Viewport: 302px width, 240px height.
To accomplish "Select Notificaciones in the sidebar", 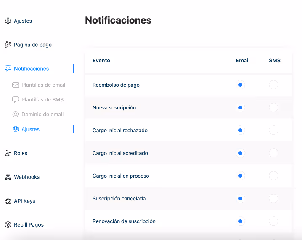I will click(x=32, y=69).
